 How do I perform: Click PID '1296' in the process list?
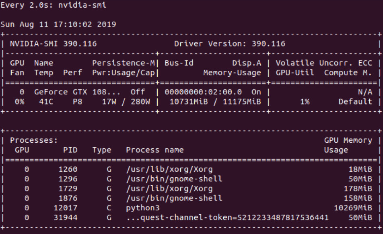(x=68, y=179)
